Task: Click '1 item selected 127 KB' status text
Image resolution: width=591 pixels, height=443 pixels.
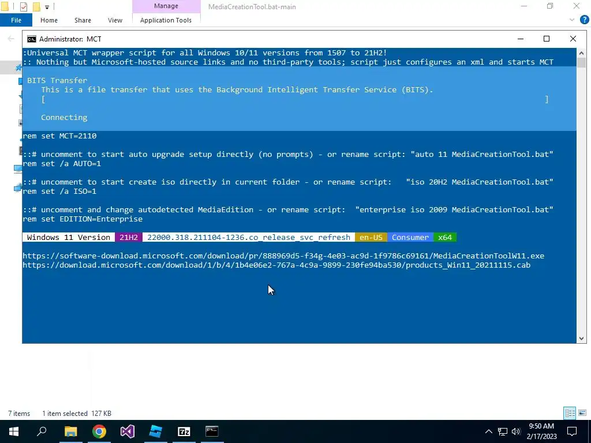Action: [77, 413]
